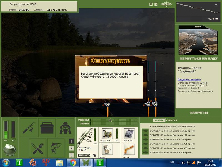
Task: Open the fish catch cage icon
Action: click(x=56, y=148)
